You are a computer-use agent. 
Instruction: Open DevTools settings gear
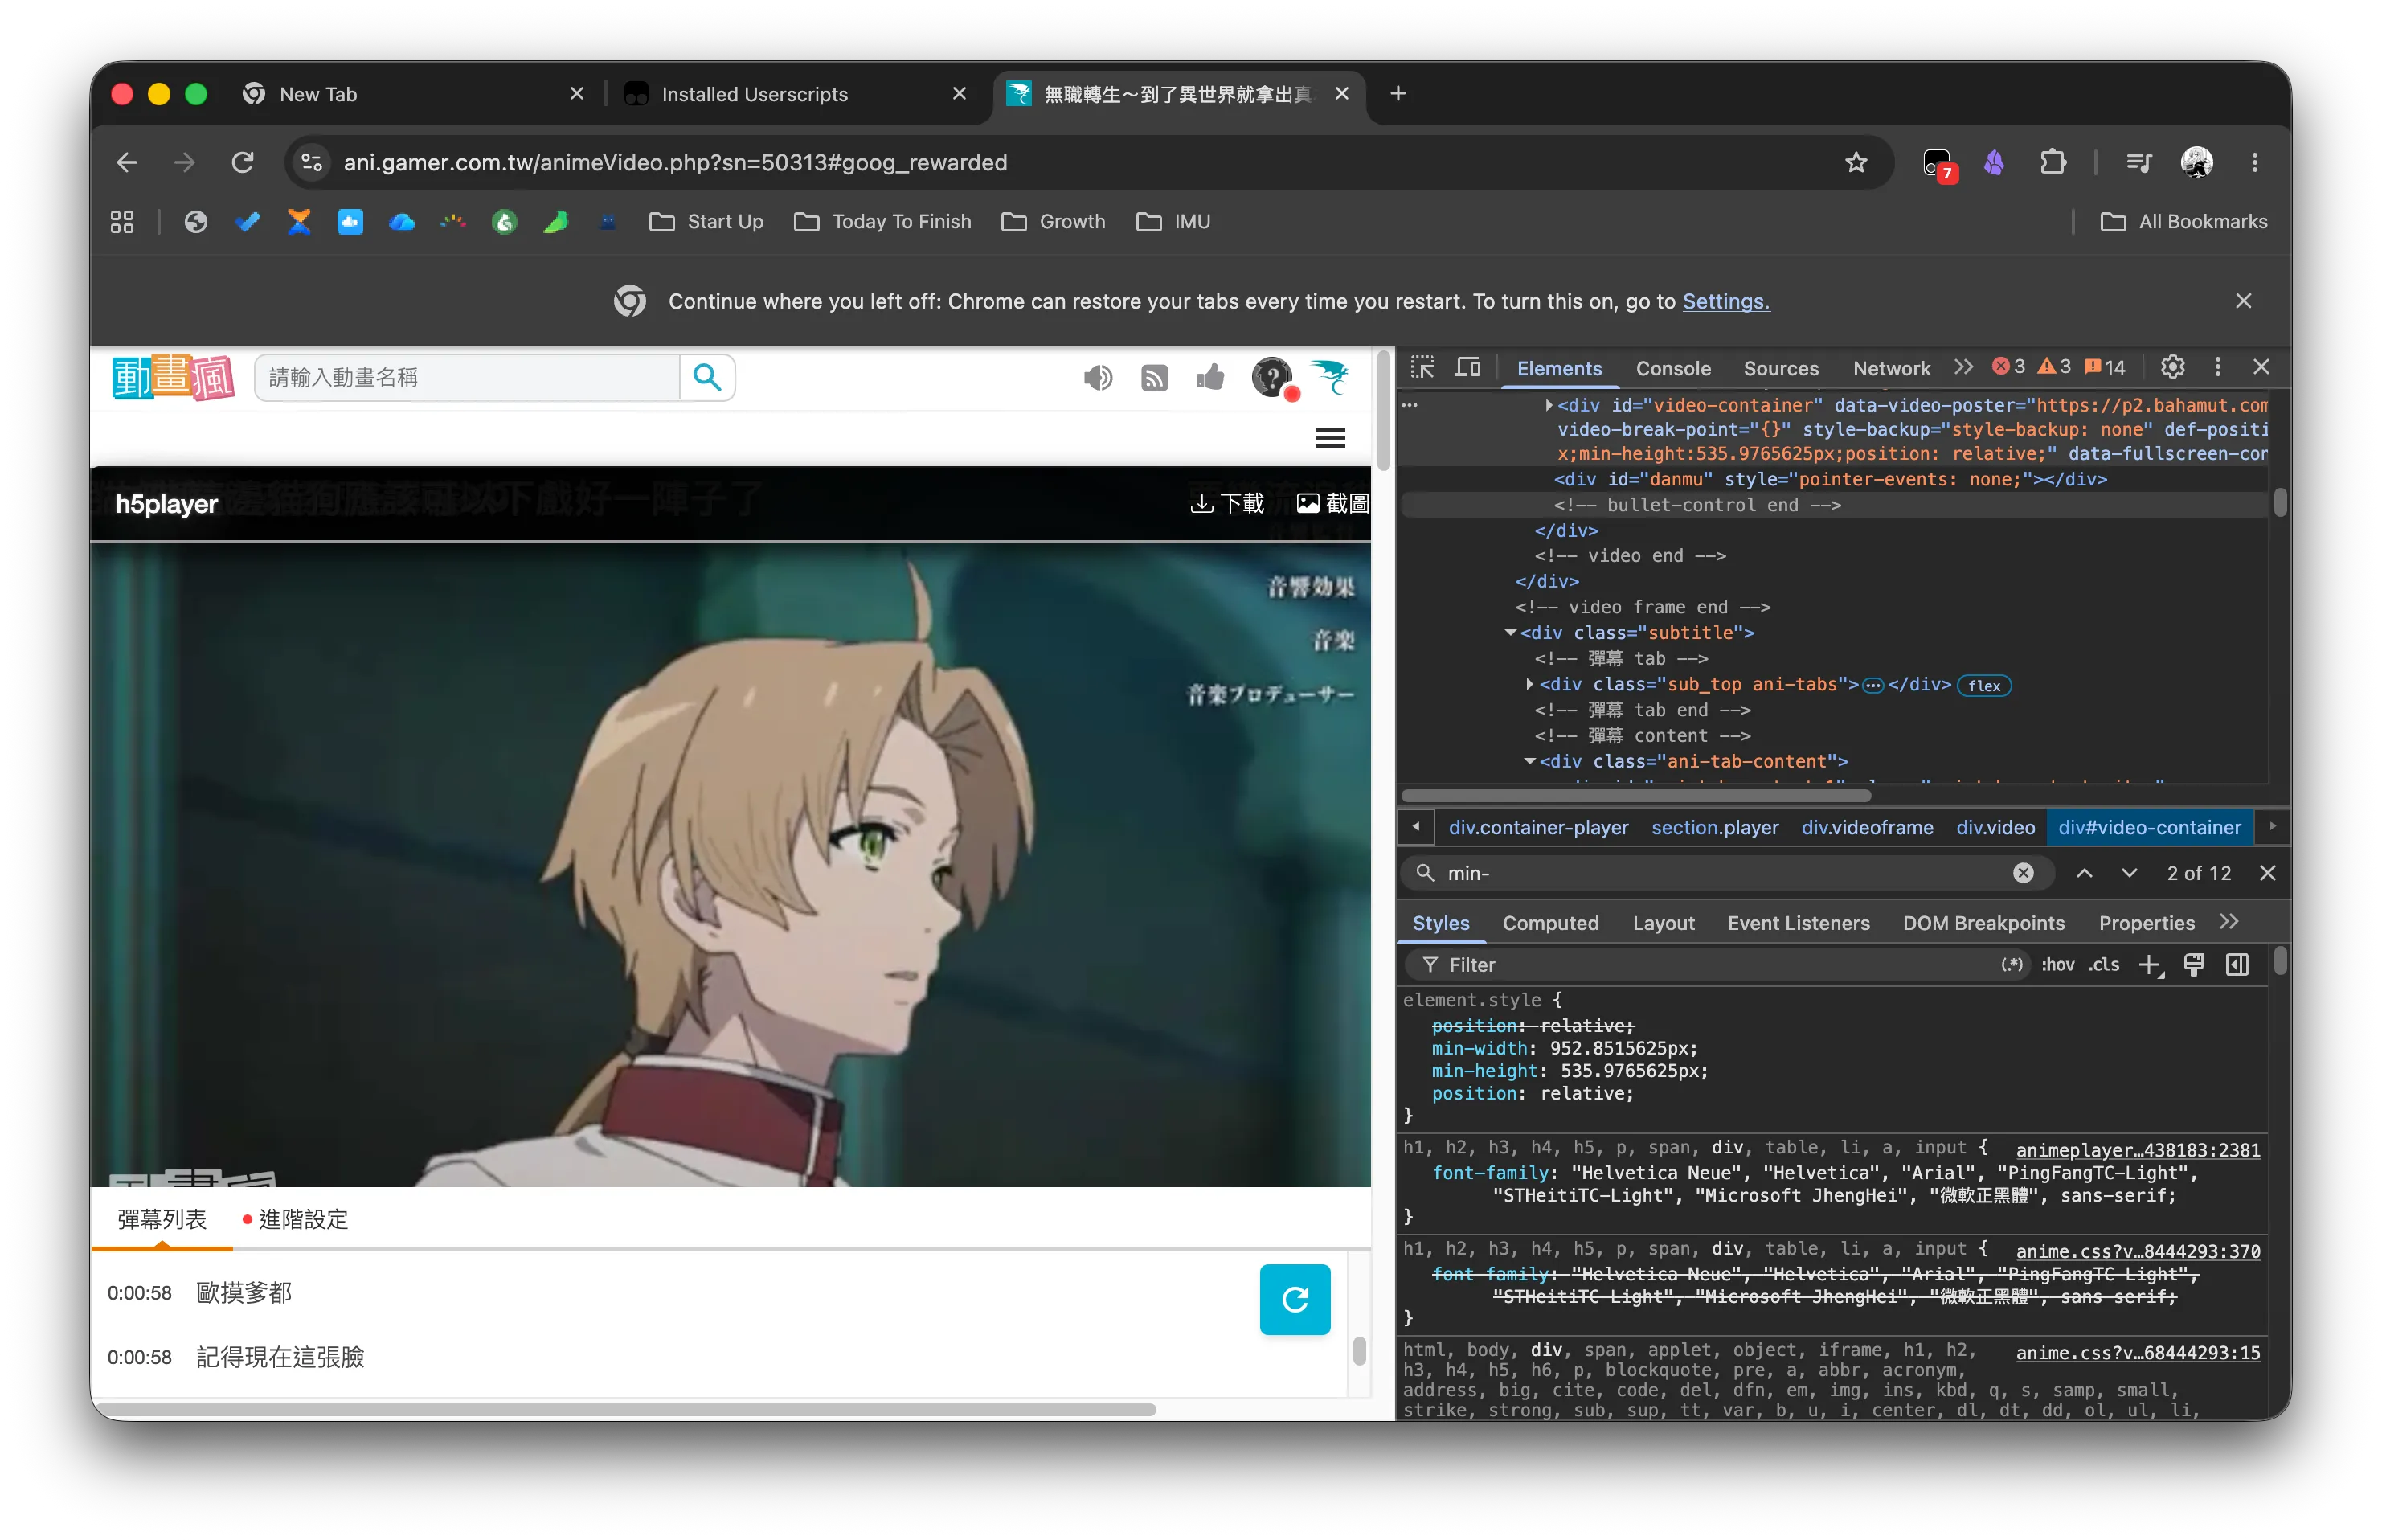click(2171, 367)
